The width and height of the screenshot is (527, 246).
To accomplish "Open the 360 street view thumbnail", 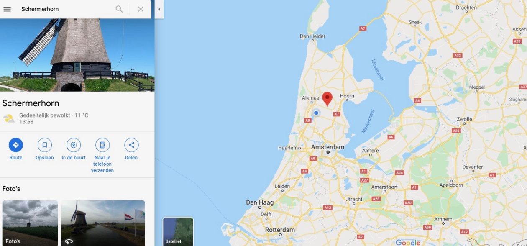I will [x=103, y=223].
